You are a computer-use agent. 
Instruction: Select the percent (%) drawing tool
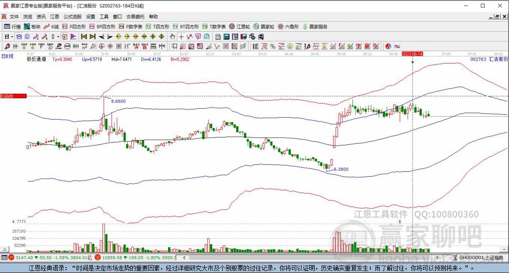click(273, 46)
